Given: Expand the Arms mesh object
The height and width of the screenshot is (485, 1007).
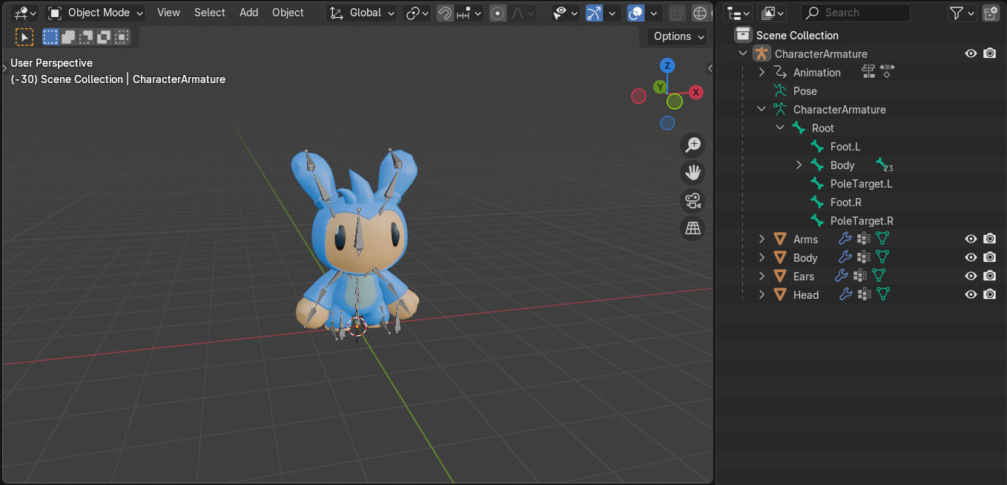Looking at the screenshot, I should (762, 239).
